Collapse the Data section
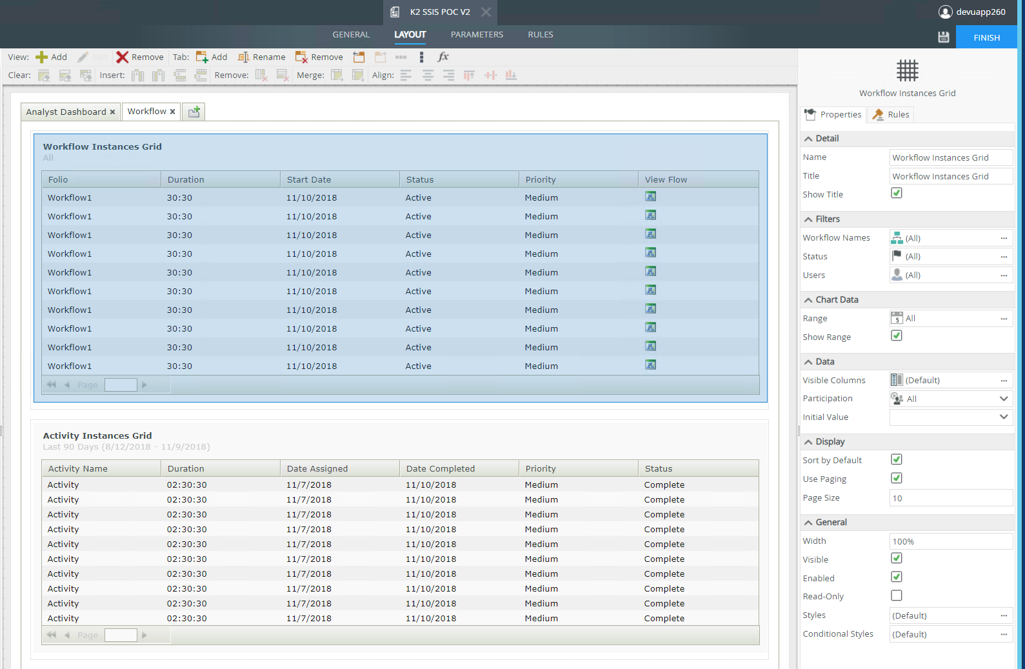 [x=808, y=362]
